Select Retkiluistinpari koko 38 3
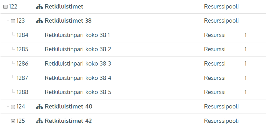The width and height of the screenshot is (266, 129). click(x=78, y=64)
